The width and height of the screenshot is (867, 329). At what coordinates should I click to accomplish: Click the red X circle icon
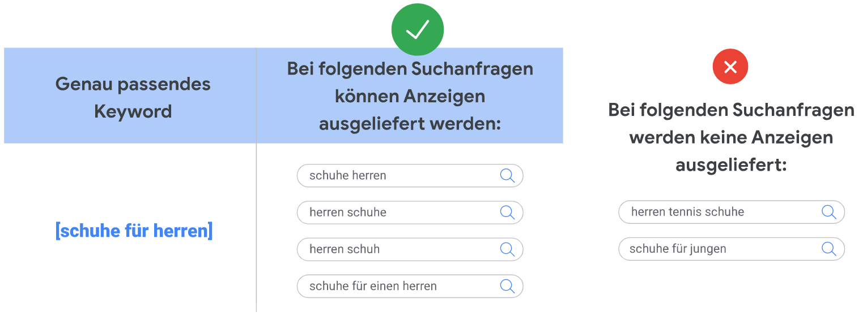click(730, 67)
